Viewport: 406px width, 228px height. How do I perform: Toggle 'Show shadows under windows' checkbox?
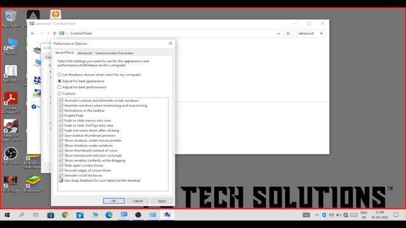(61, 145)
